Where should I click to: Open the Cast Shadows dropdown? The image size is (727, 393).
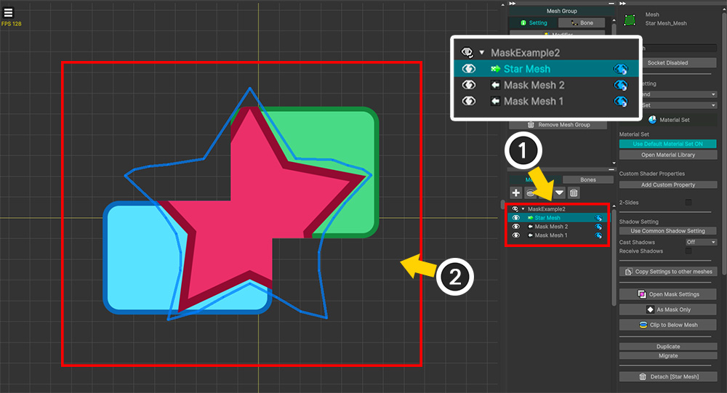point(702,242)
